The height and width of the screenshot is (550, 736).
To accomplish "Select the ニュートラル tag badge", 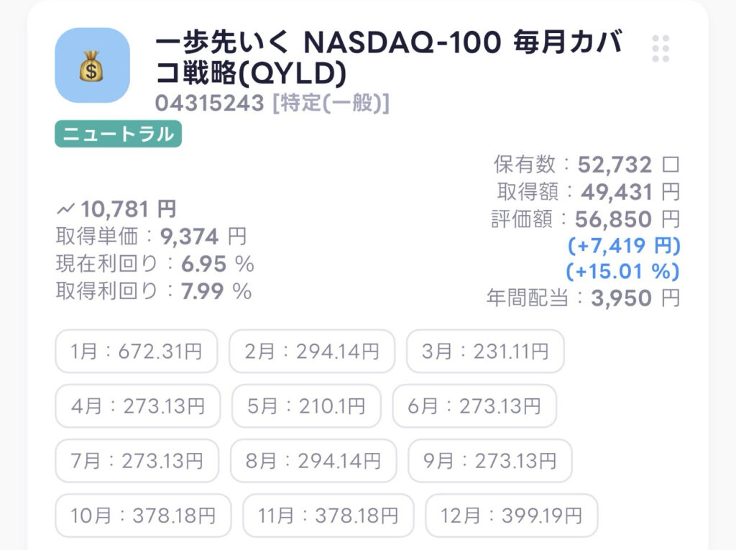I will pos(119,134).
